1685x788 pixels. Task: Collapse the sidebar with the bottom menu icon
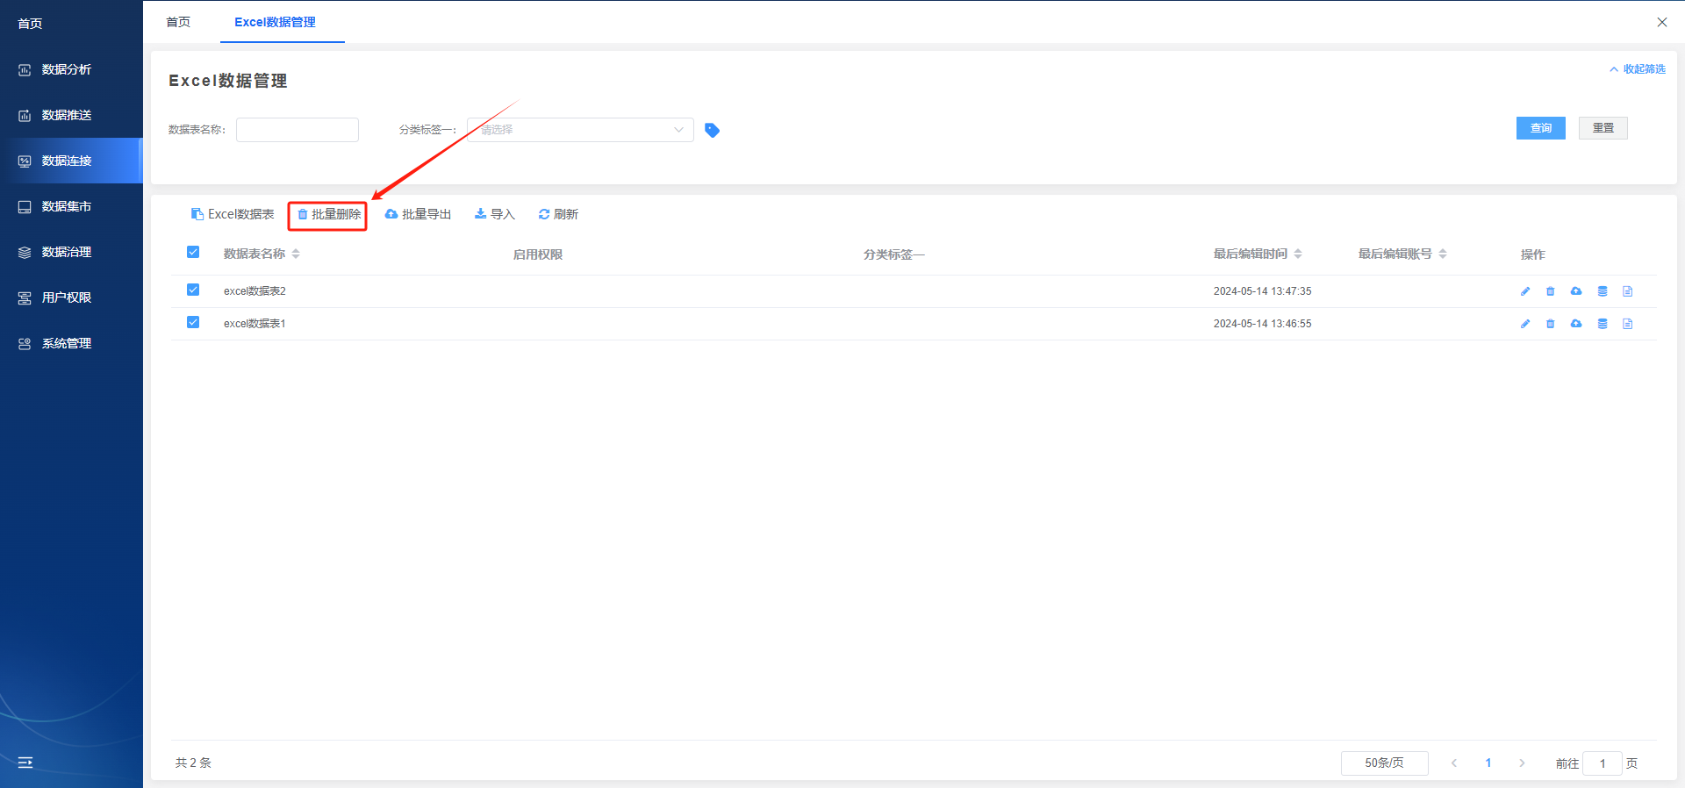(25, 763)
